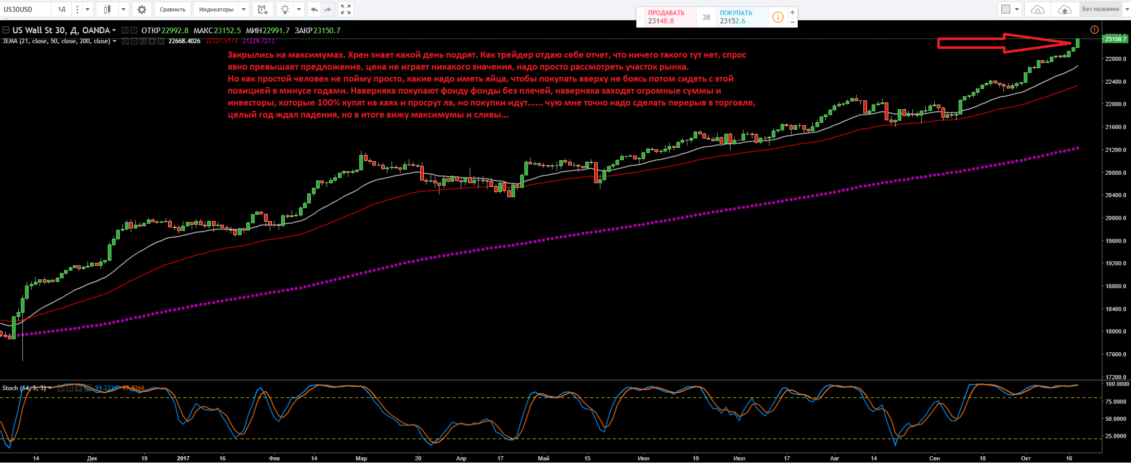Open chart settings gear in top toolbar
This screenshot has width=1131, height=463.
(x=142, y=9)
